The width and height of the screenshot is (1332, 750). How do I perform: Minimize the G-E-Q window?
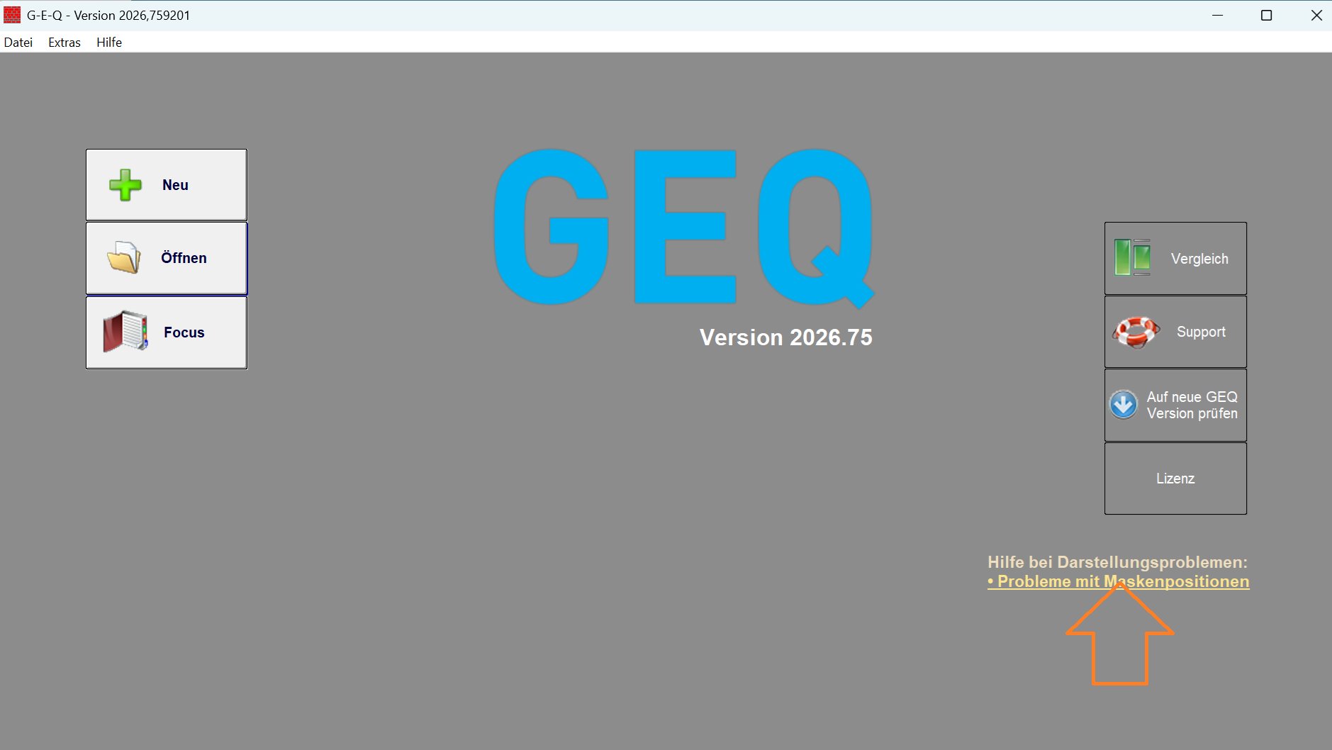pos(1217,15)
